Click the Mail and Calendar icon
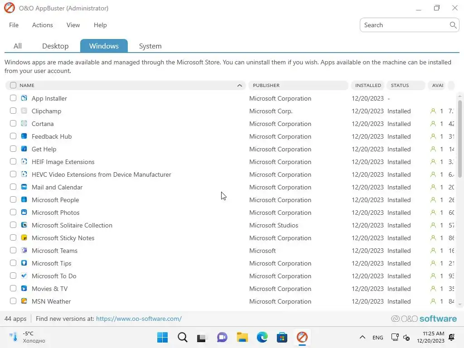This screenshot has width=464, height=348. pyautogui.click(x=24, y=187)
